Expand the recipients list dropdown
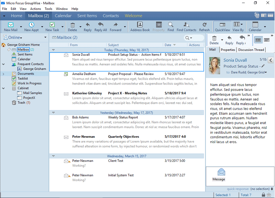 tap(266, 72)
